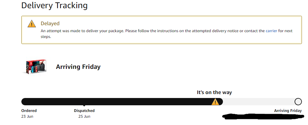Click the Dispatched notch marker under the bar

pyautogui.click(x=84, y=106)
